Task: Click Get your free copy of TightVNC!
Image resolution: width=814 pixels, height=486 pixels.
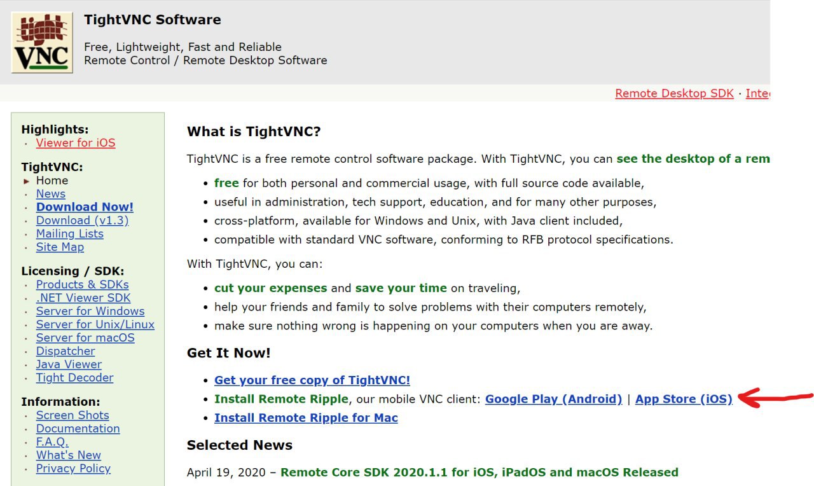Action: coord(312,380)
